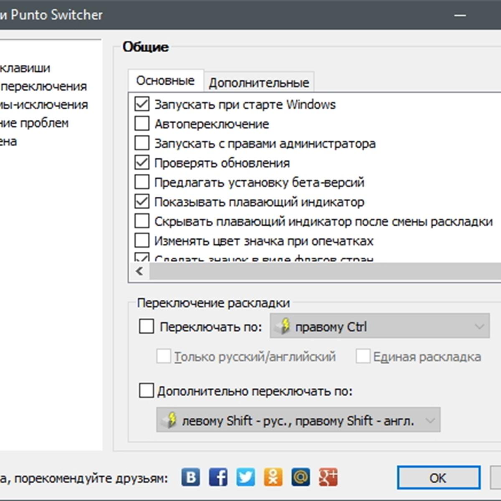Share via the Twitter bird icon
The height and width of the screenshot is (501, 501).
tap(245, 477)
